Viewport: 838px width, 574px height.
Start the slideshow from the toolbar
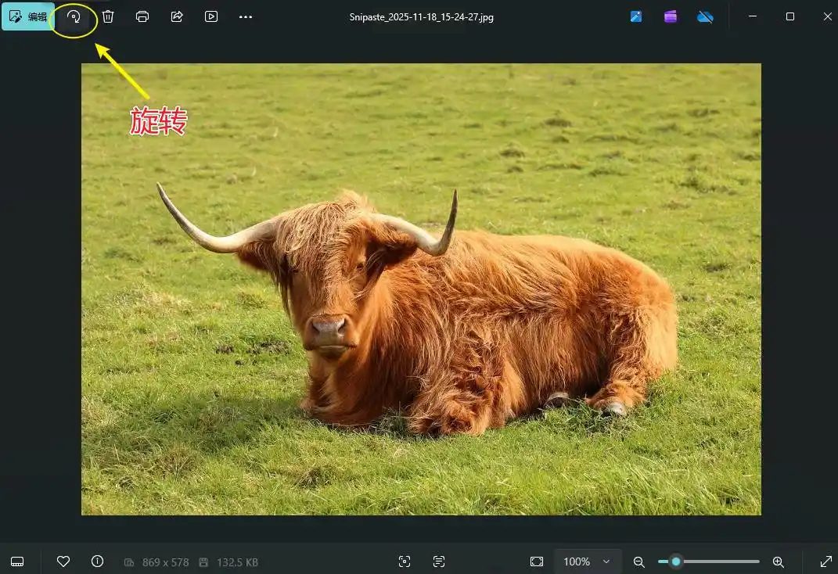[x=211, y=16]
